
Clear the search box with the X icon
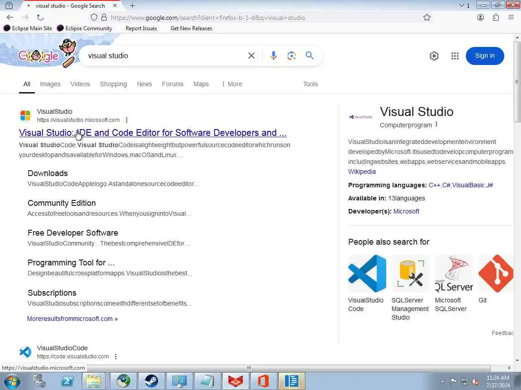click(251, 56)
